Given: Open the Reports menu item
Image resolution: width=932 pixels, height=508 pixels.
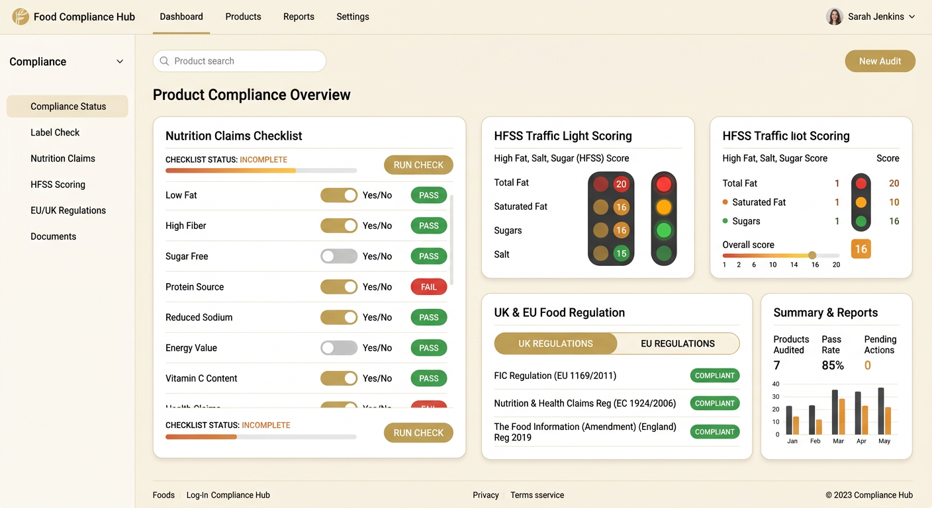Looking at the screenshot, I should [x=299, y=17].
